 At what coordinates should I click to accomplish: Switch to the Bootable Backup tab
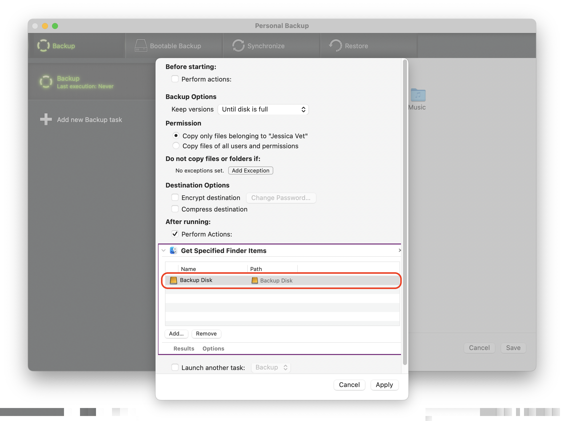174,45
